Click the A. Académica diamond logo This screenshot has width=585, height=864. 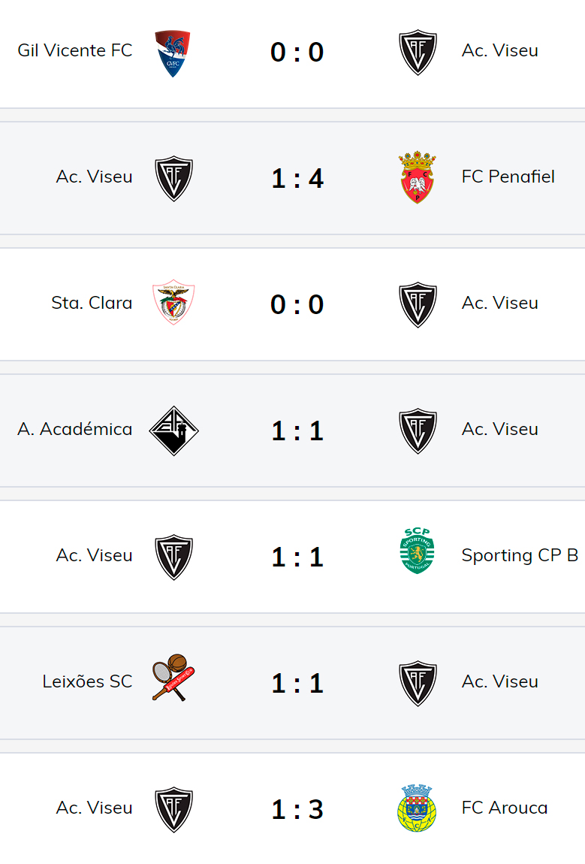[x=173, y=430]
